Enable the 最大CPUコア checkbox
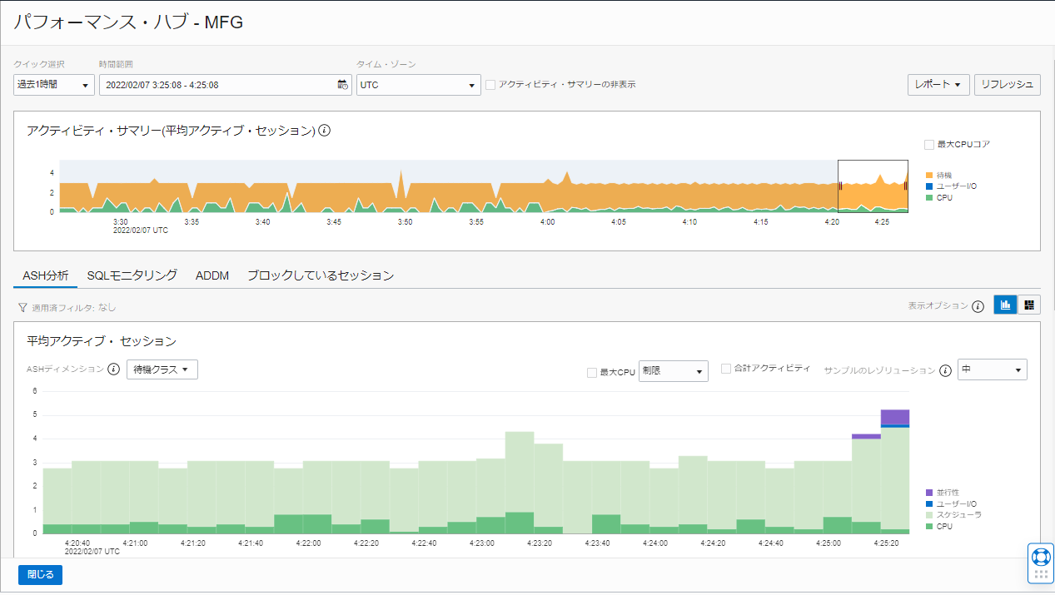 tap(930, 142)
